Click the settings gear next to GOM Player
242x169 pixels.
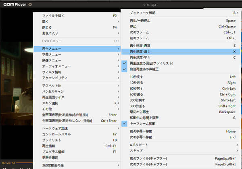pyautogui.click(x=30, y=4)
